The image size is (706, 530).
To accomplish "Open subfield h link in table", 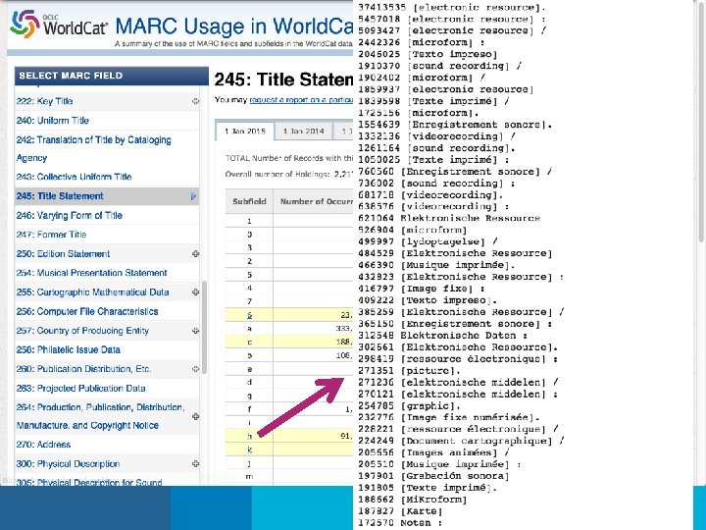I will [x=249, y=436].
